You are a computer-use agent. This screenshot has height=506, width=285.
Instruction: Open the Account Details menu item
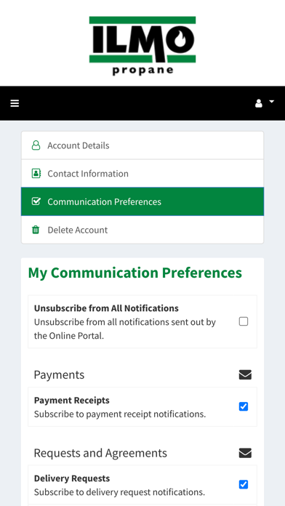coord(142,145)
